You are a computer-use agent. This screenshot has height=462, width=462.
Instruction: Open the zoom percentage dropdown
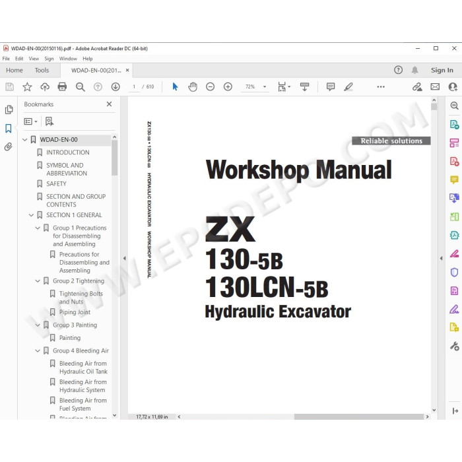[x=265, y=86]
